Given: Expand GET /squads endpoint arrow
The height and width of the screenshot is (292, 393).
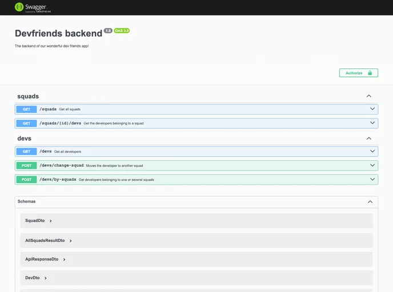Looking at the screenshot, I should click(372, 109).
